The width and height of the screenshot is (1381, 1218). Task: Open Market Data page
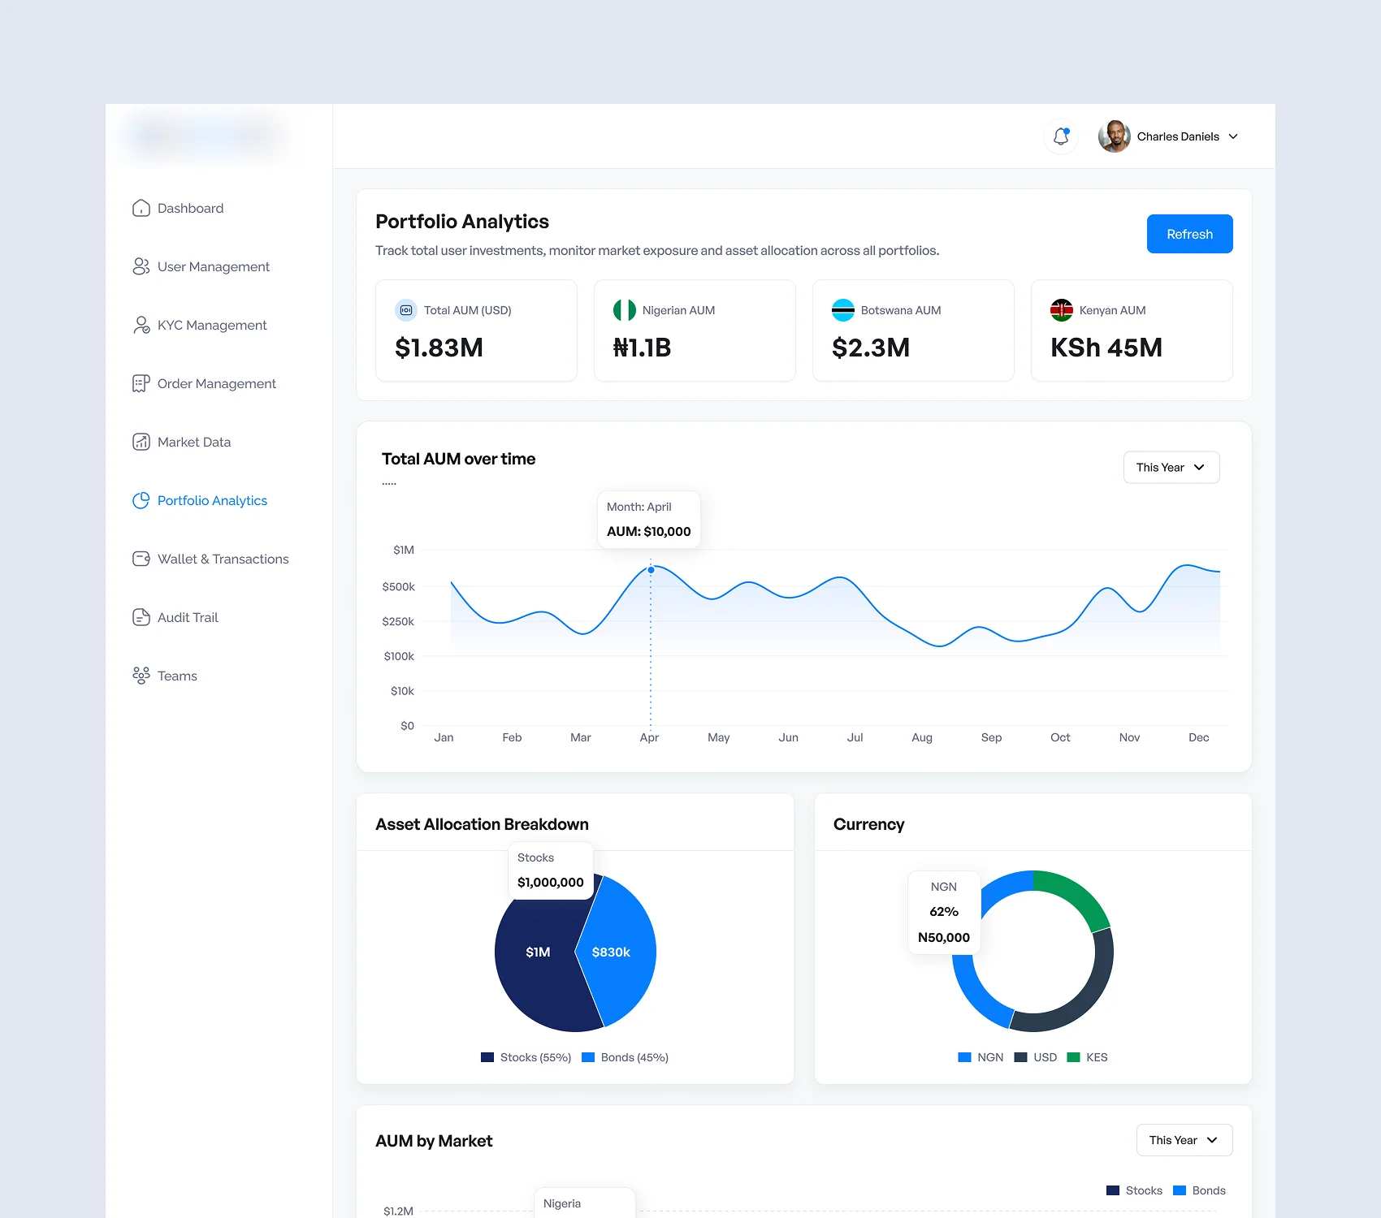tap(193, 443)
